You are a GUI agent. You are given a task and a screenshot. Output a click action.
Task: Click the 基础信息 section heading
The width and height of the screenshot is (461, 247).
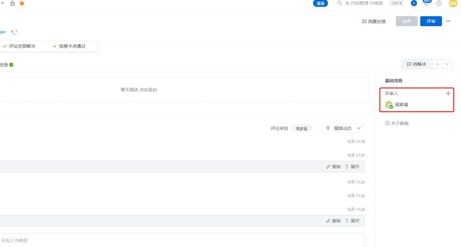pyautogui.click(x=394, y=81)
